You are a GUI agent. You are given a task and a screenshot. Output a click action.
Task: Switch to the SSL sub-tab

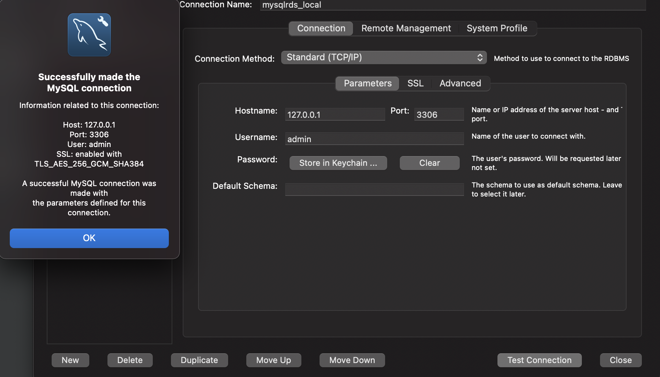coord(415,83)
